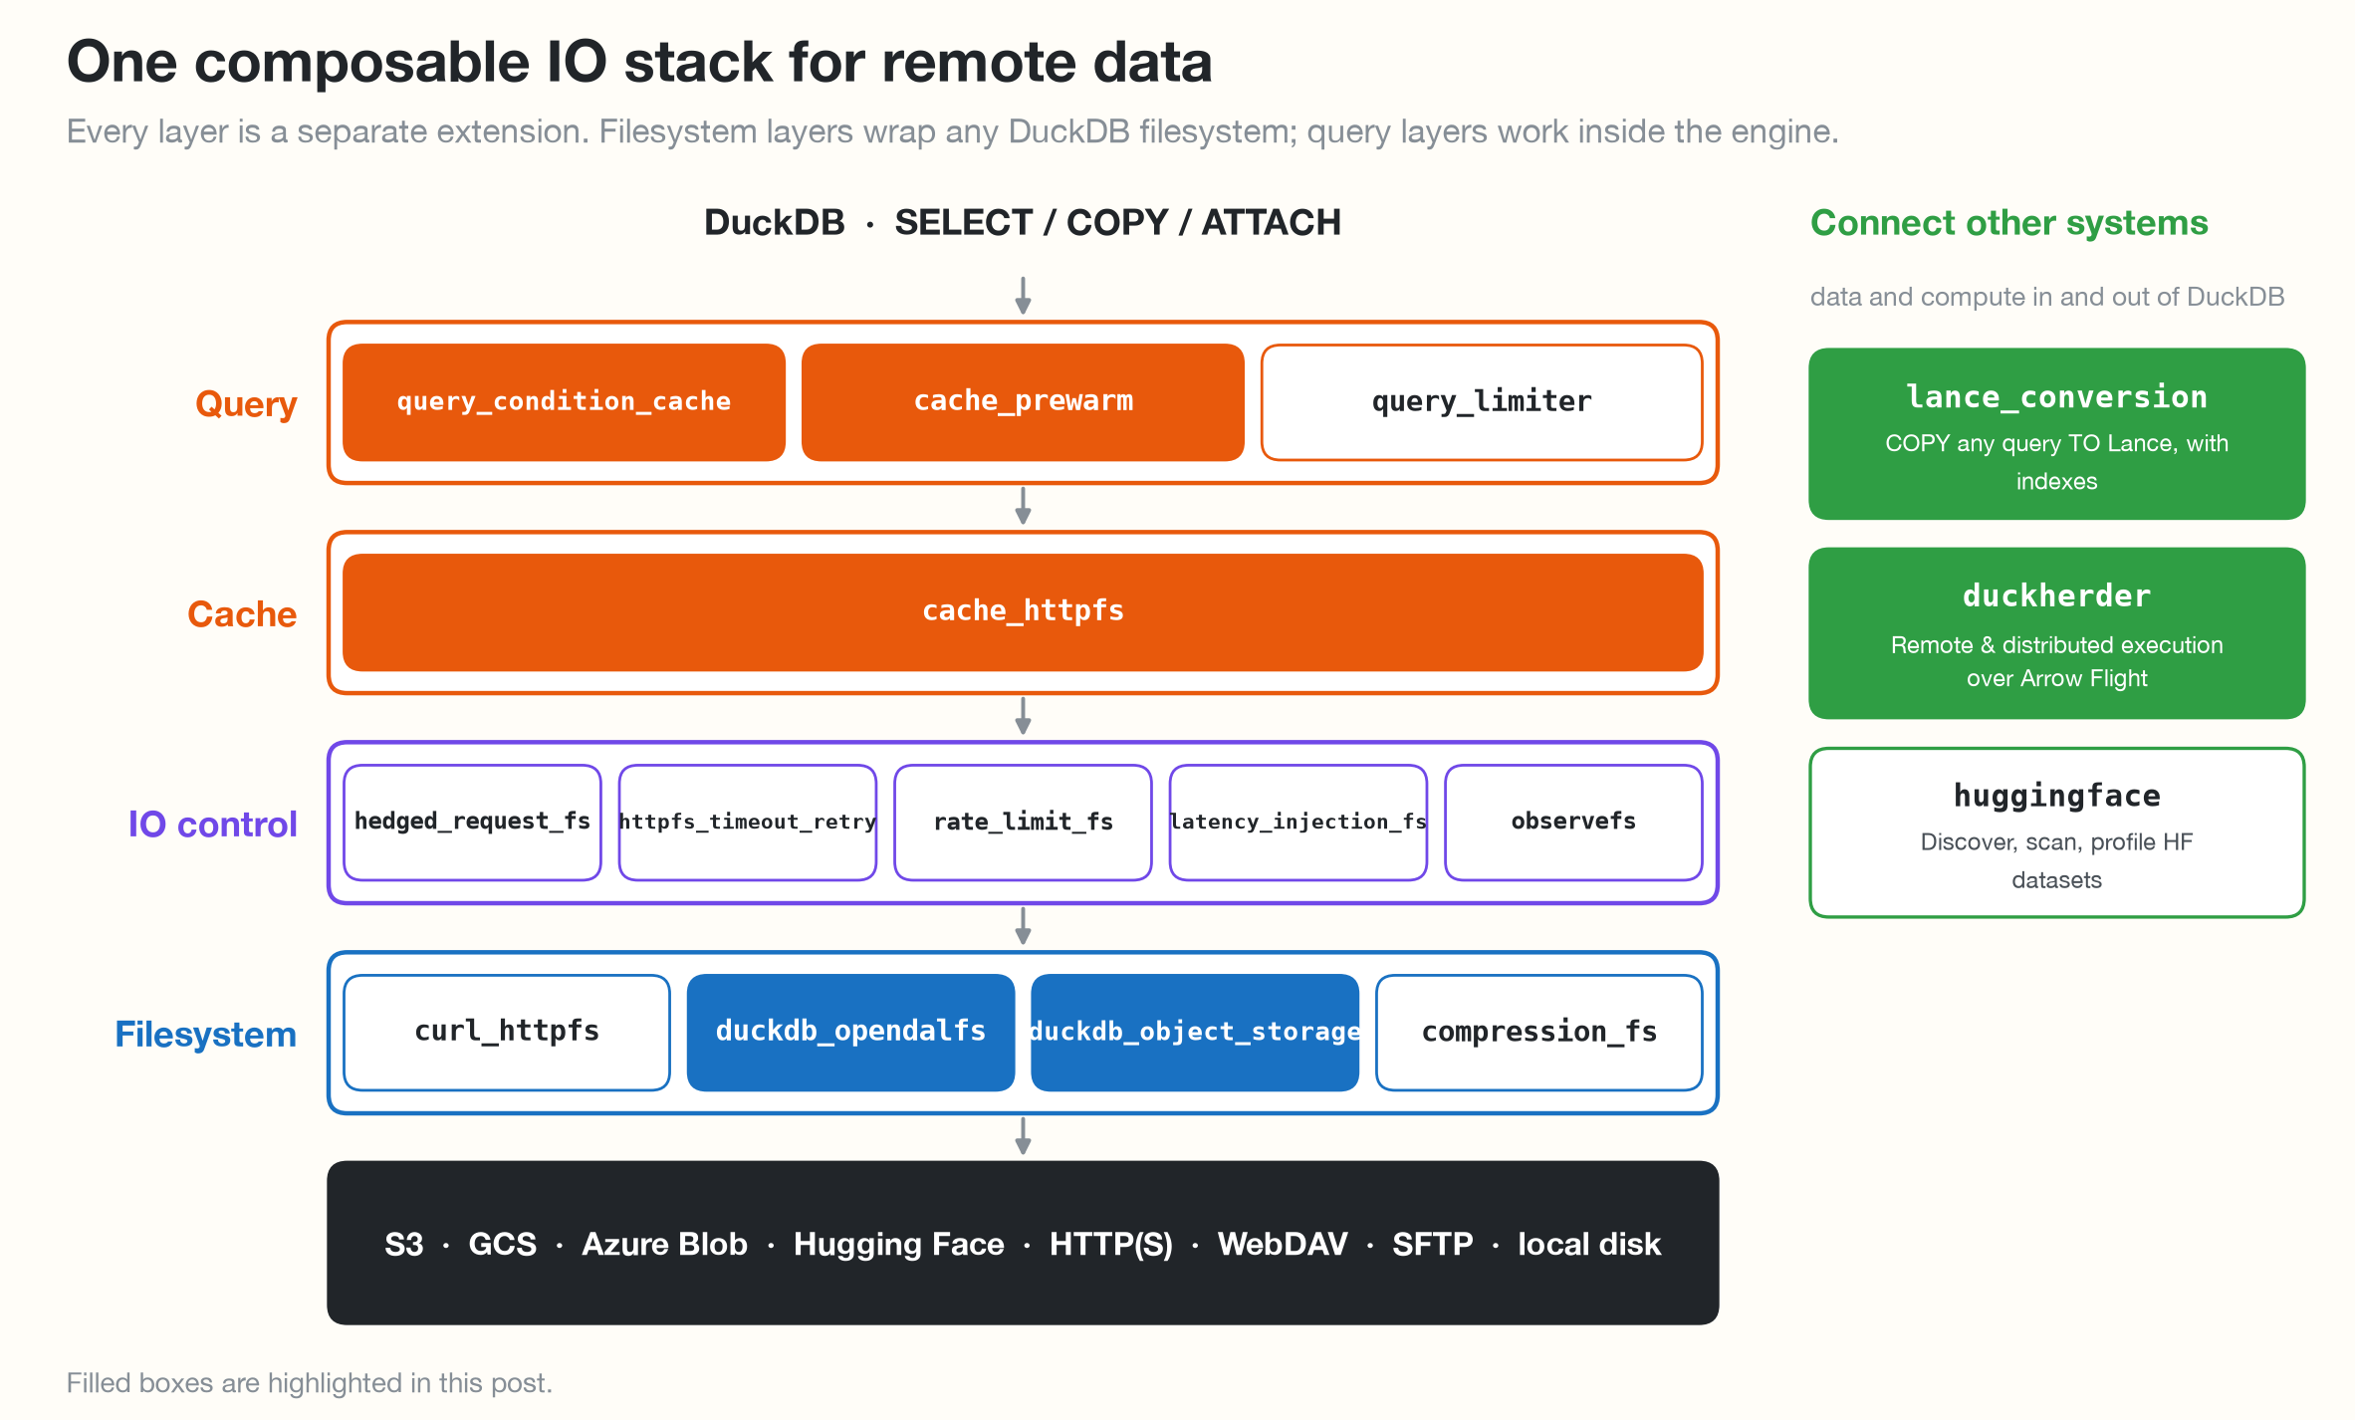Select the cache_prewarm box

1023,402
